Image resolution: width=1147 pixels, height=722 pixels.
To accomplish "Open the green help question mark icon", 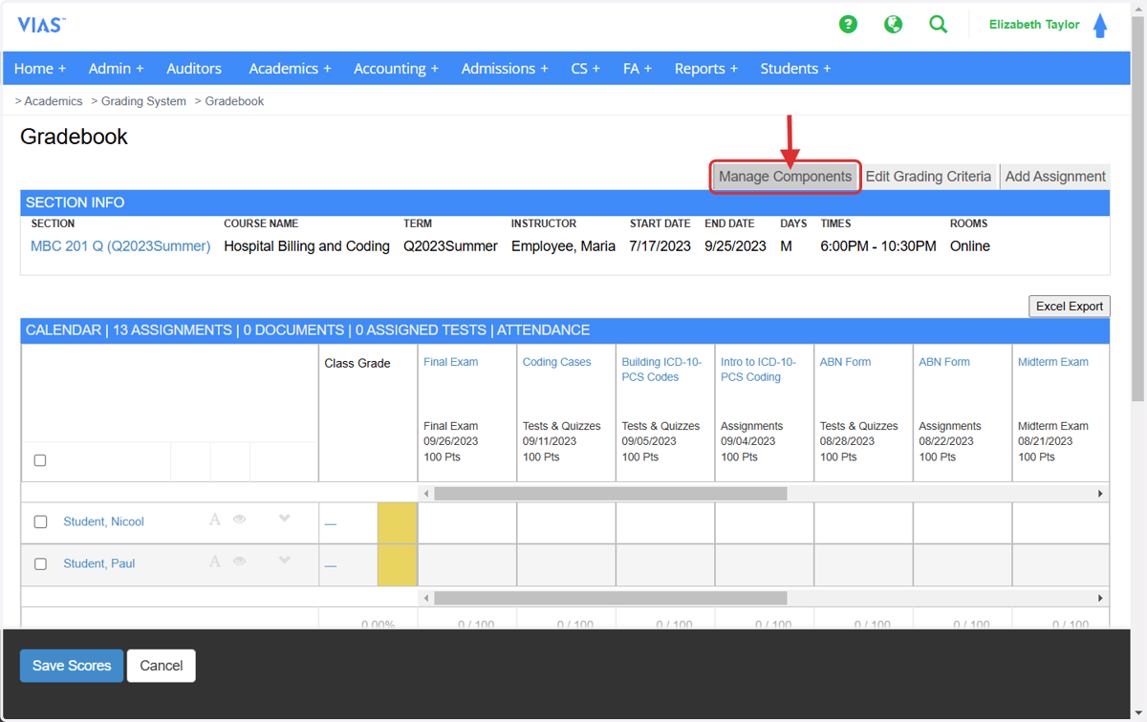I will [x=848, y=25].
